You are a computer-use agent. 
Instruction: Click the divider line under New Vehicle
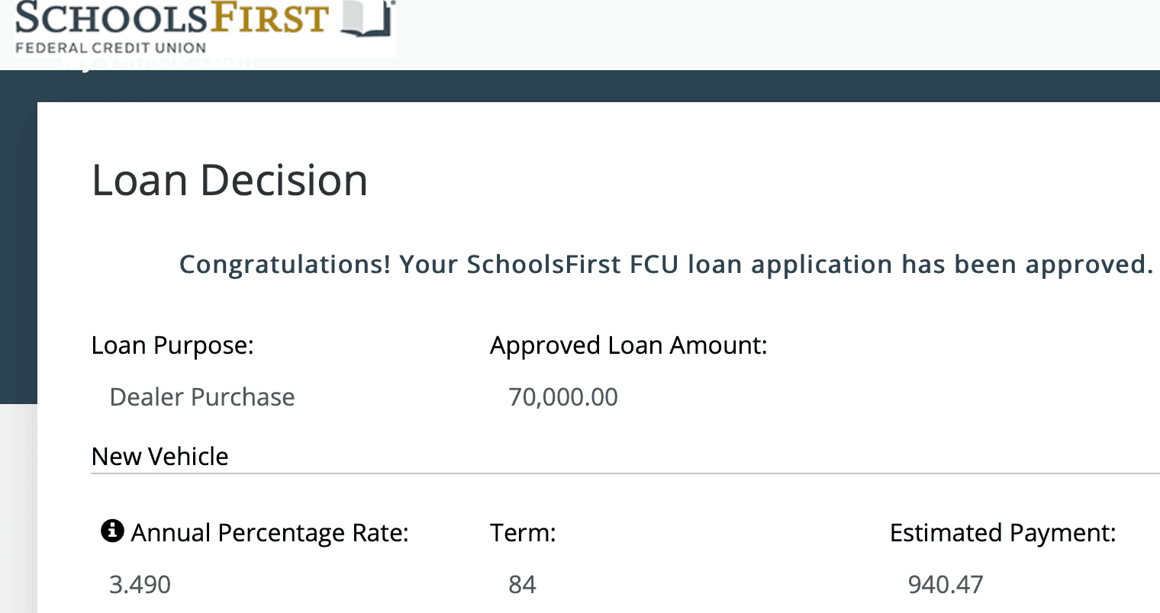tap(611, 473)
